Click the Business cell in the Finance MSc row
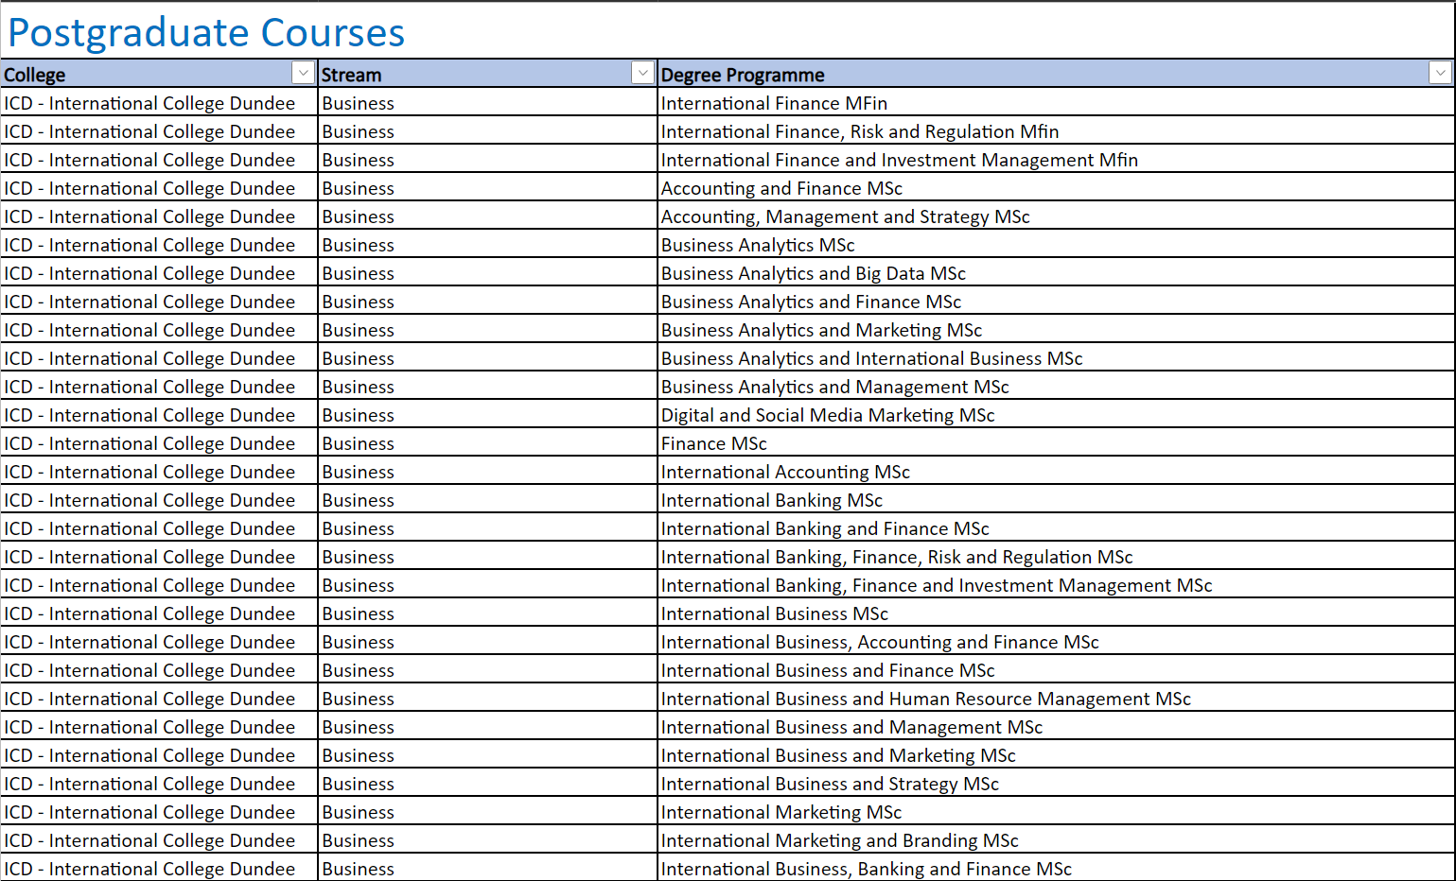Image resolution: width=1456 pixels, height=881 pixels. [487, 443]
